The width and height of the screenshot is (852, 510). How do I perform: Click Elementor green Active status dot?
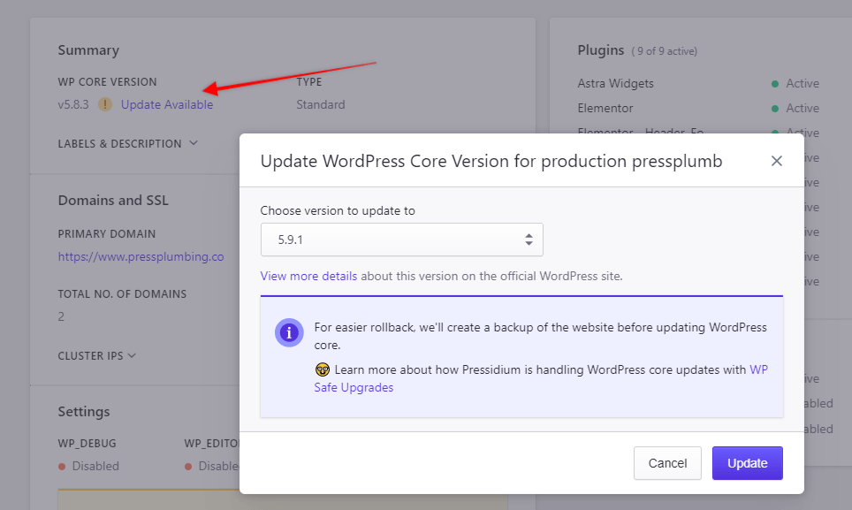point(775,109)
